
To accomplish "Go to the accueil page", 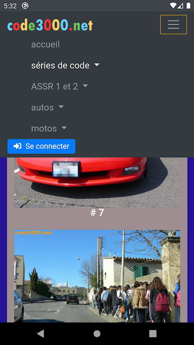I will point(45,44).
